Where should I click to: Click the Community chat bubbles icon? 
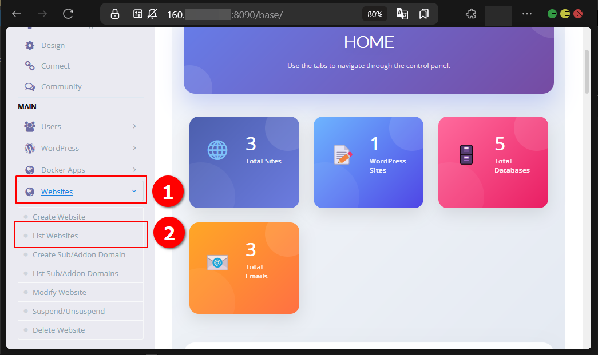pyautogui.click(x=30, y=86)
